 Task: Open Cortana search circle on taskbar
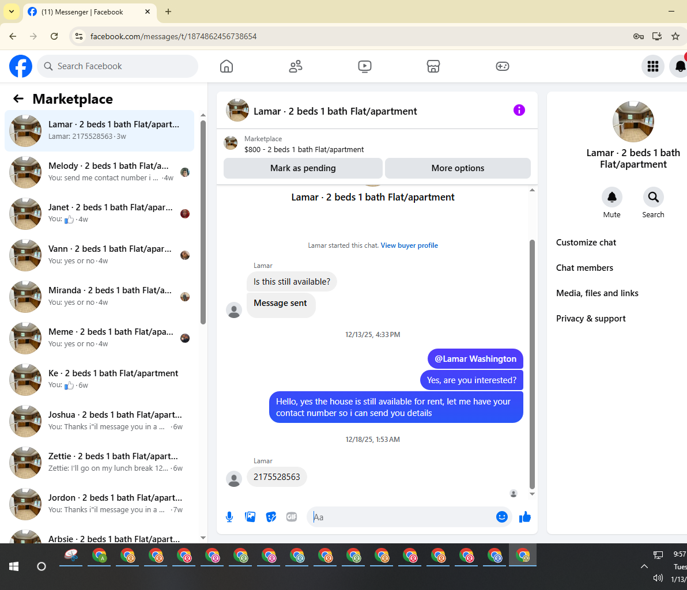point(41,567)
